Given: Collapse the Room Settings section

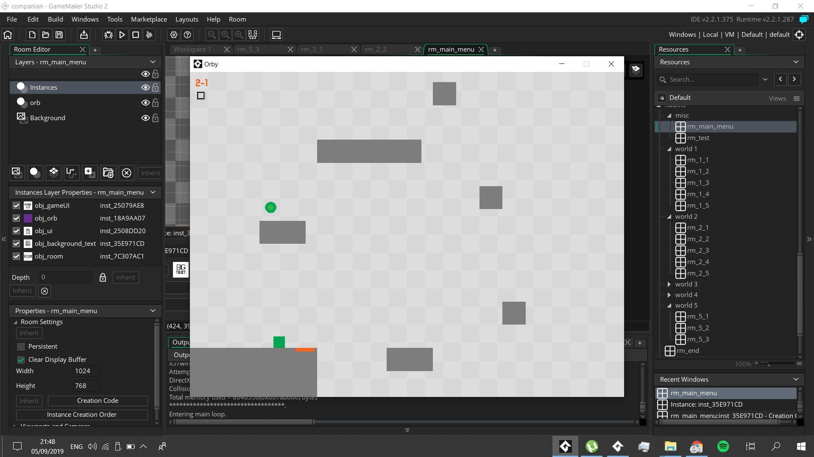Looking at the screenshot, I should coord(16,322).
